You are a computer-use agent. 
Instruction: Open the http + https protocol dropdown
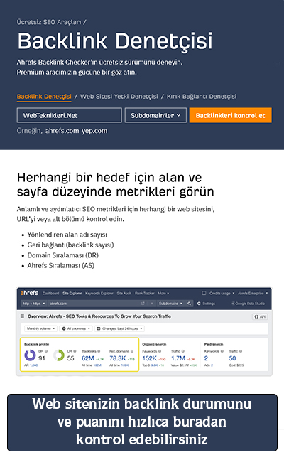click(33, 304)
